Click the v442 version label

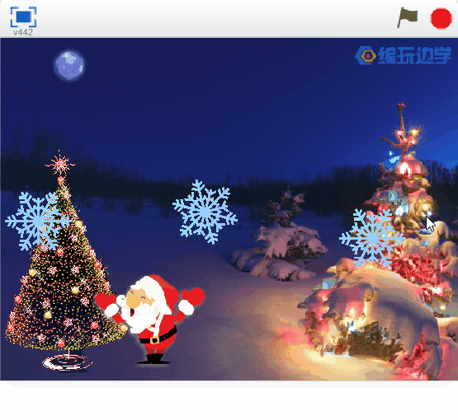pos(23,32)
